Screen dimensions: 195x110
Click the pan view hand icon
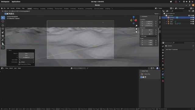(136, 29)
